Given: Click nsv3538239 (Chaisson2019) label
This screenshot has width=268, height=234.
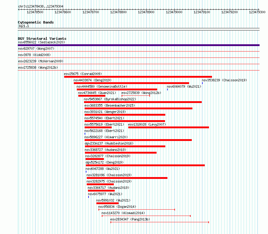Looking at the screenshot, I should [224, 80].
